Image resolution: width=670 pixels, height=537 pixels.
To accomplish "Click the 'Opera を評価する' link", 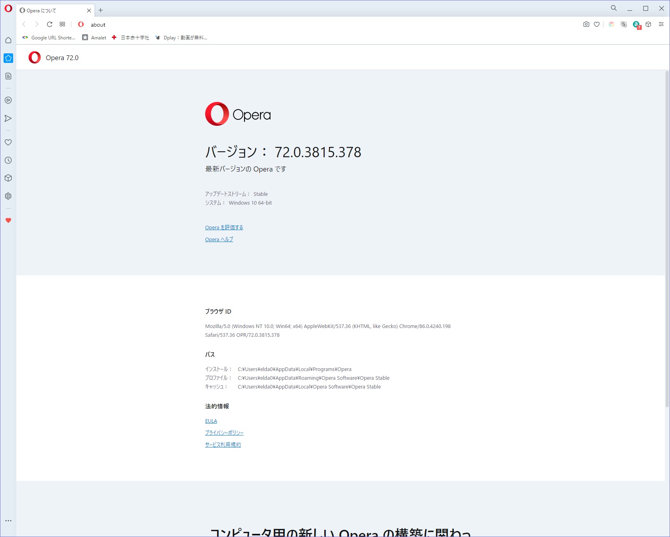I will [224, 227].
